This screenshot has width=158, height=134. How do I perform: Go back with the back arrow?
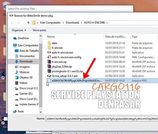[12, 23]
